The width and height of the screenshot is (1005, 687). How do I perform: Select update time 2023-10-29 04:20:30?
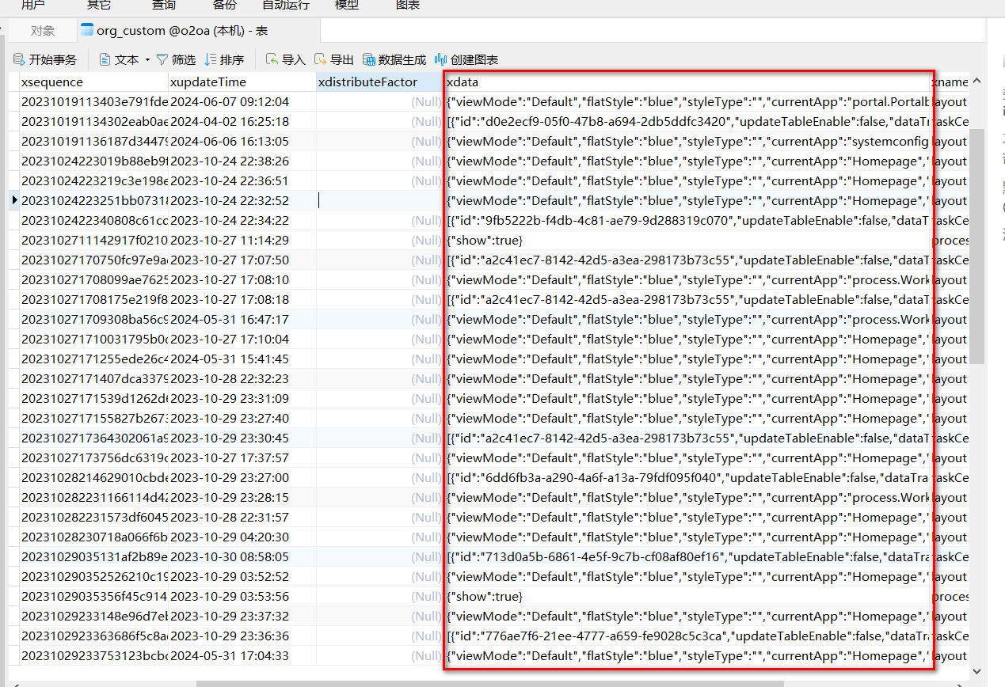tap(242, 537)
